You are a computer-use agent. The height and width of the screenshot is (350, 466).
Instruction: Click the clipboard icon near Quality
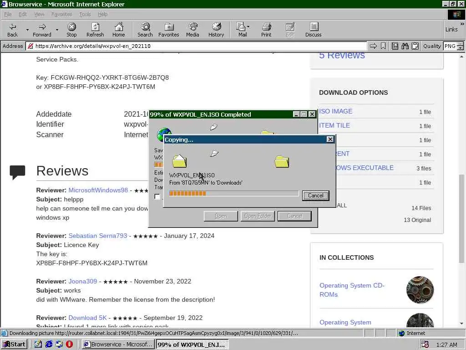click(x=415, y=46)
